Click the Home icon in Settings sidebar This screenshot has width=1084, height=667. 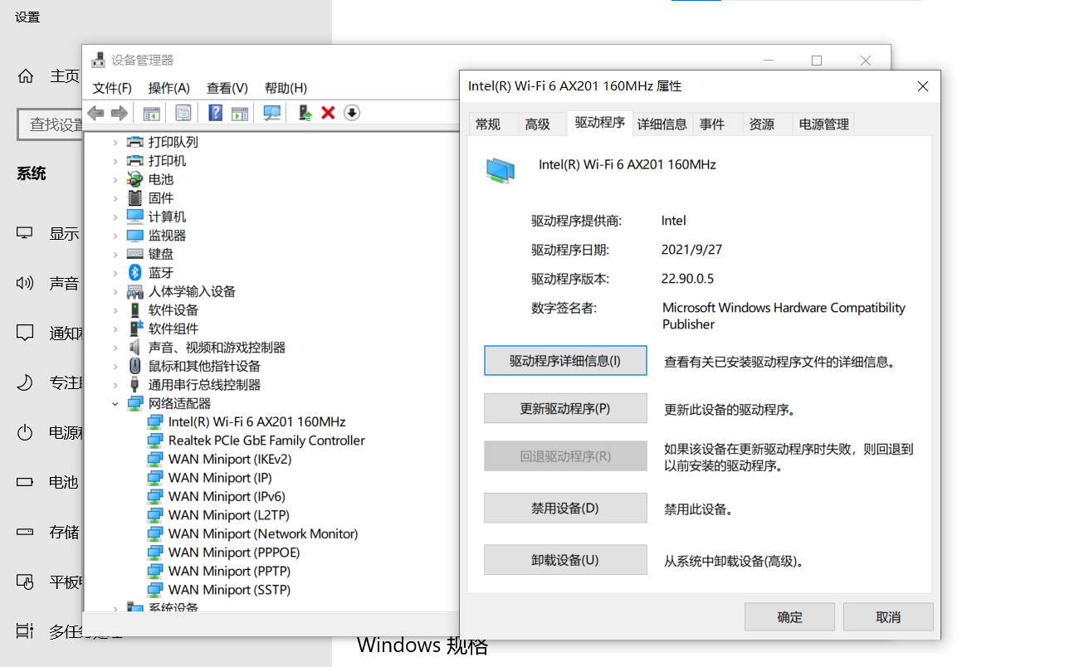(x=26, y=76)
